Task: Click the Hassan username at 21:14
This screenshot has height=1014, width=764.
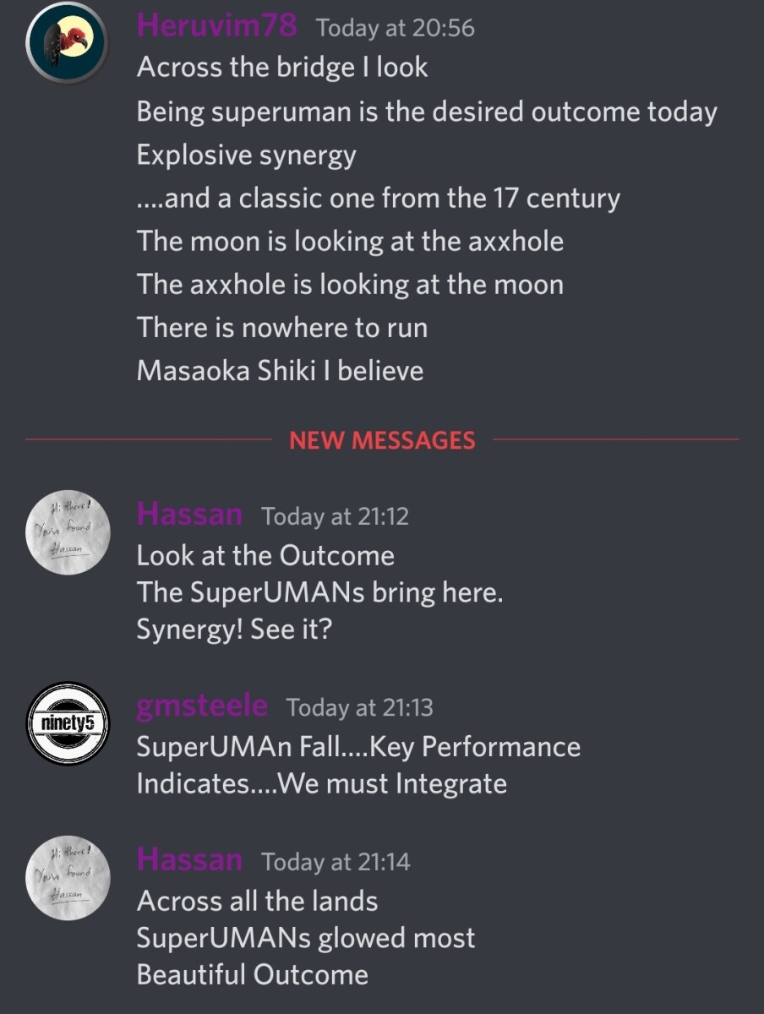Action: pyautogui.click(x=189, y=860)
